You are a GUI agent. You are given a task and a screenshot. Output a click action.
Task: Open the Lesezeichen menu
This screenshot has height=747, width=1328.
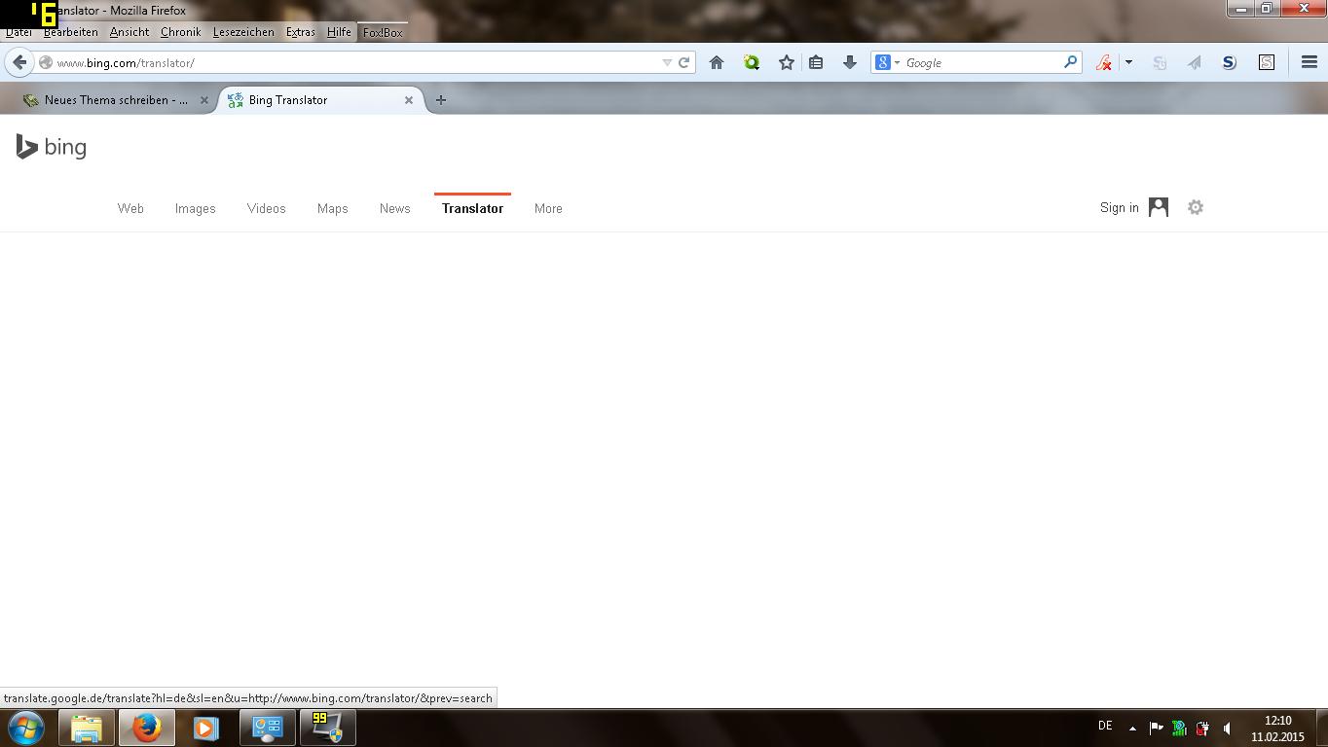click(x=243, y=32)
